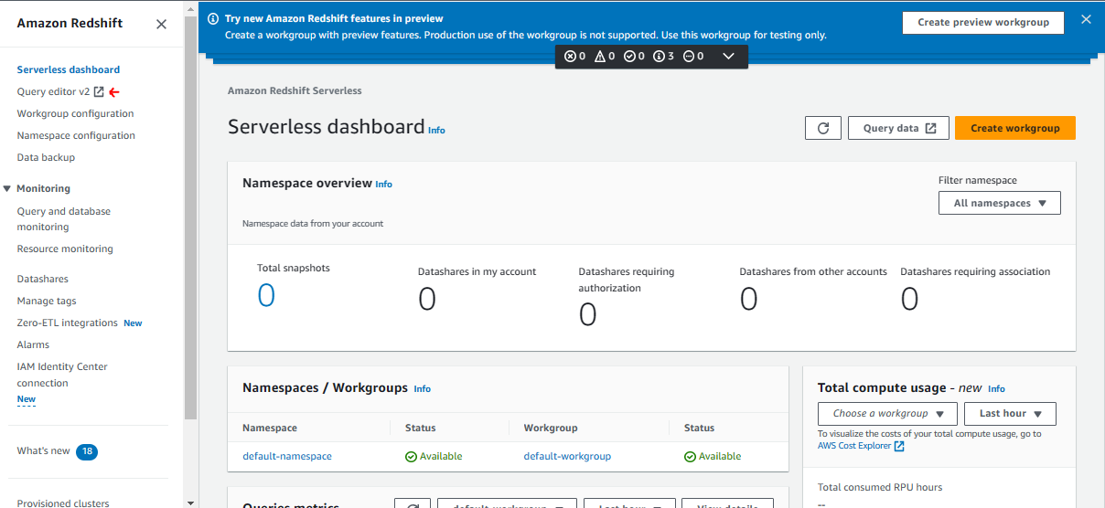Open Namespace configuration
The width and height of the screenshot is (1105, 508).
tap(76, 135)
